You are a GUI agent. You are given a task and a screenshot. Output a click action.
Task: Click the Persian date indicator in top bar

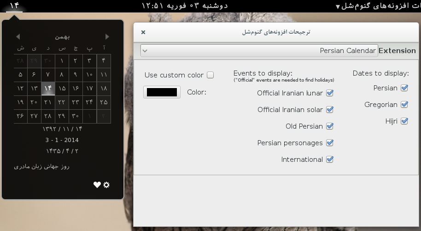[14, 6]
